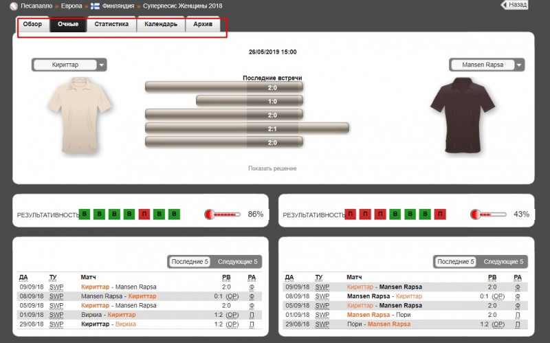
Task: Click П result marker in left 01/09/18 row
Action: point(252,315)
